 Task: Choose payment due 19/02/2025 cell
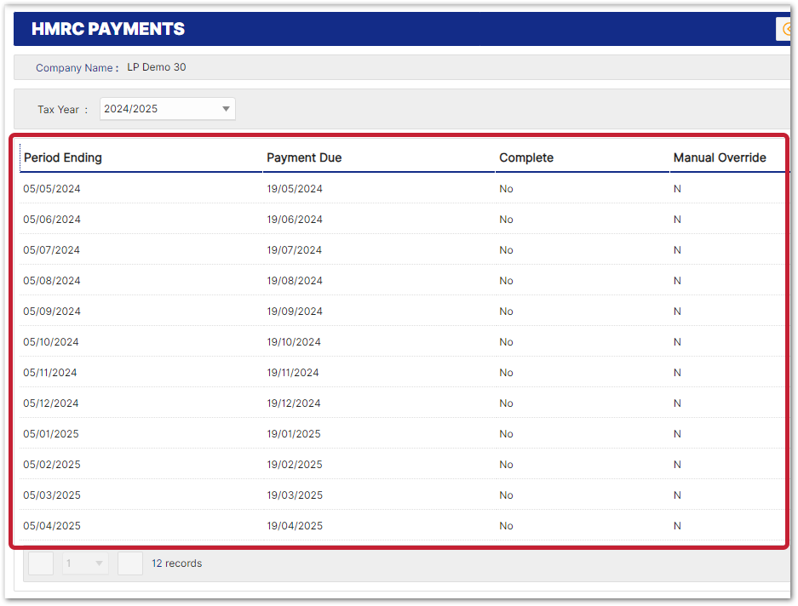tap(295, 465)
